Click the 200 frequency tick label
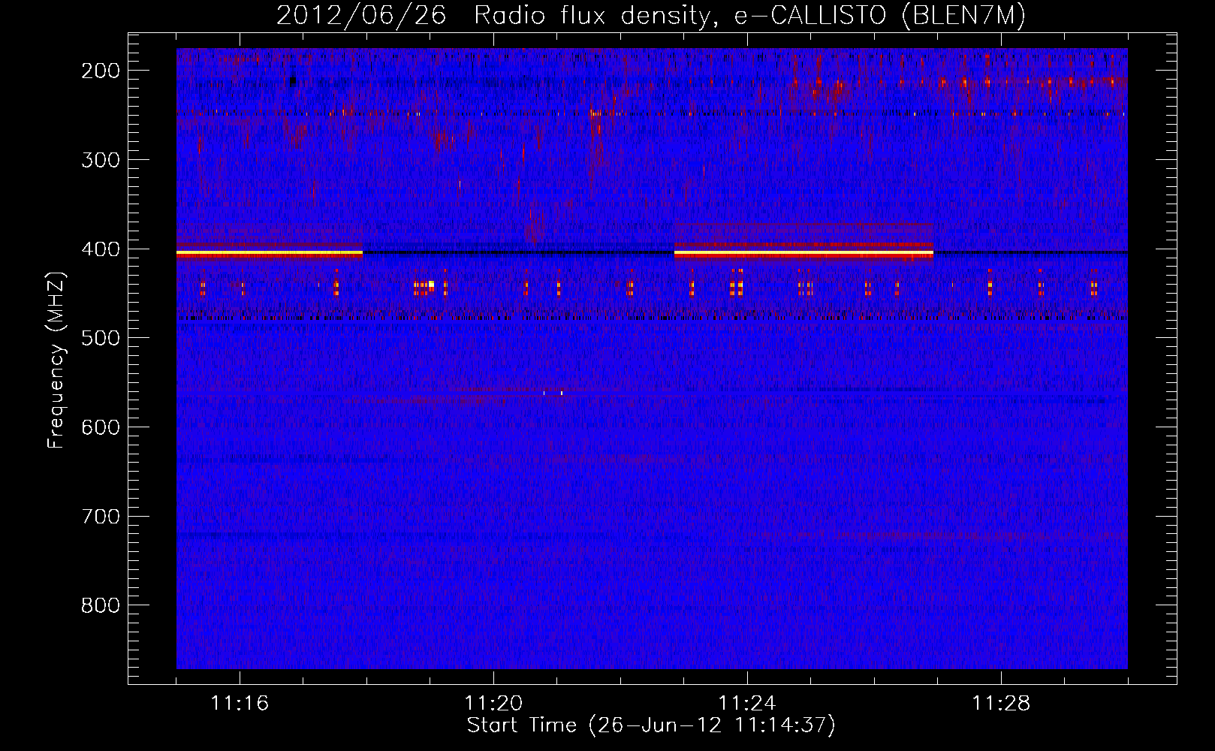This screenshot has width=1215, height=751. [101, 70]
